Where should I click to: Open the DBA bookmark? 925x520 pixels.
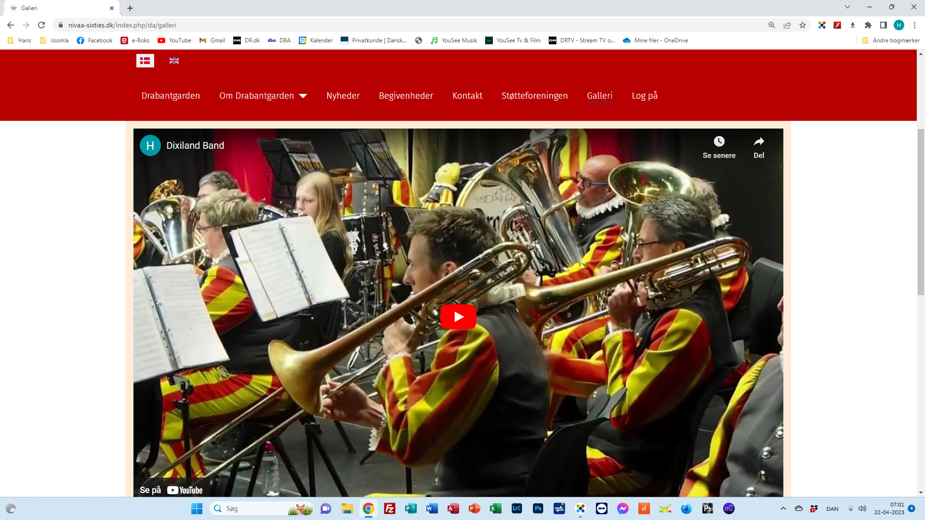(279, 40)
